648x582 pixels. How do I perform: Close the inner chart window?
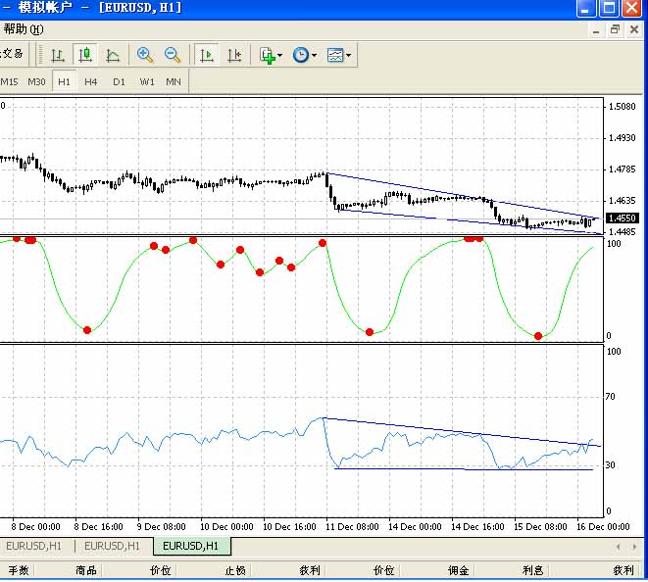tap(634, 29)
